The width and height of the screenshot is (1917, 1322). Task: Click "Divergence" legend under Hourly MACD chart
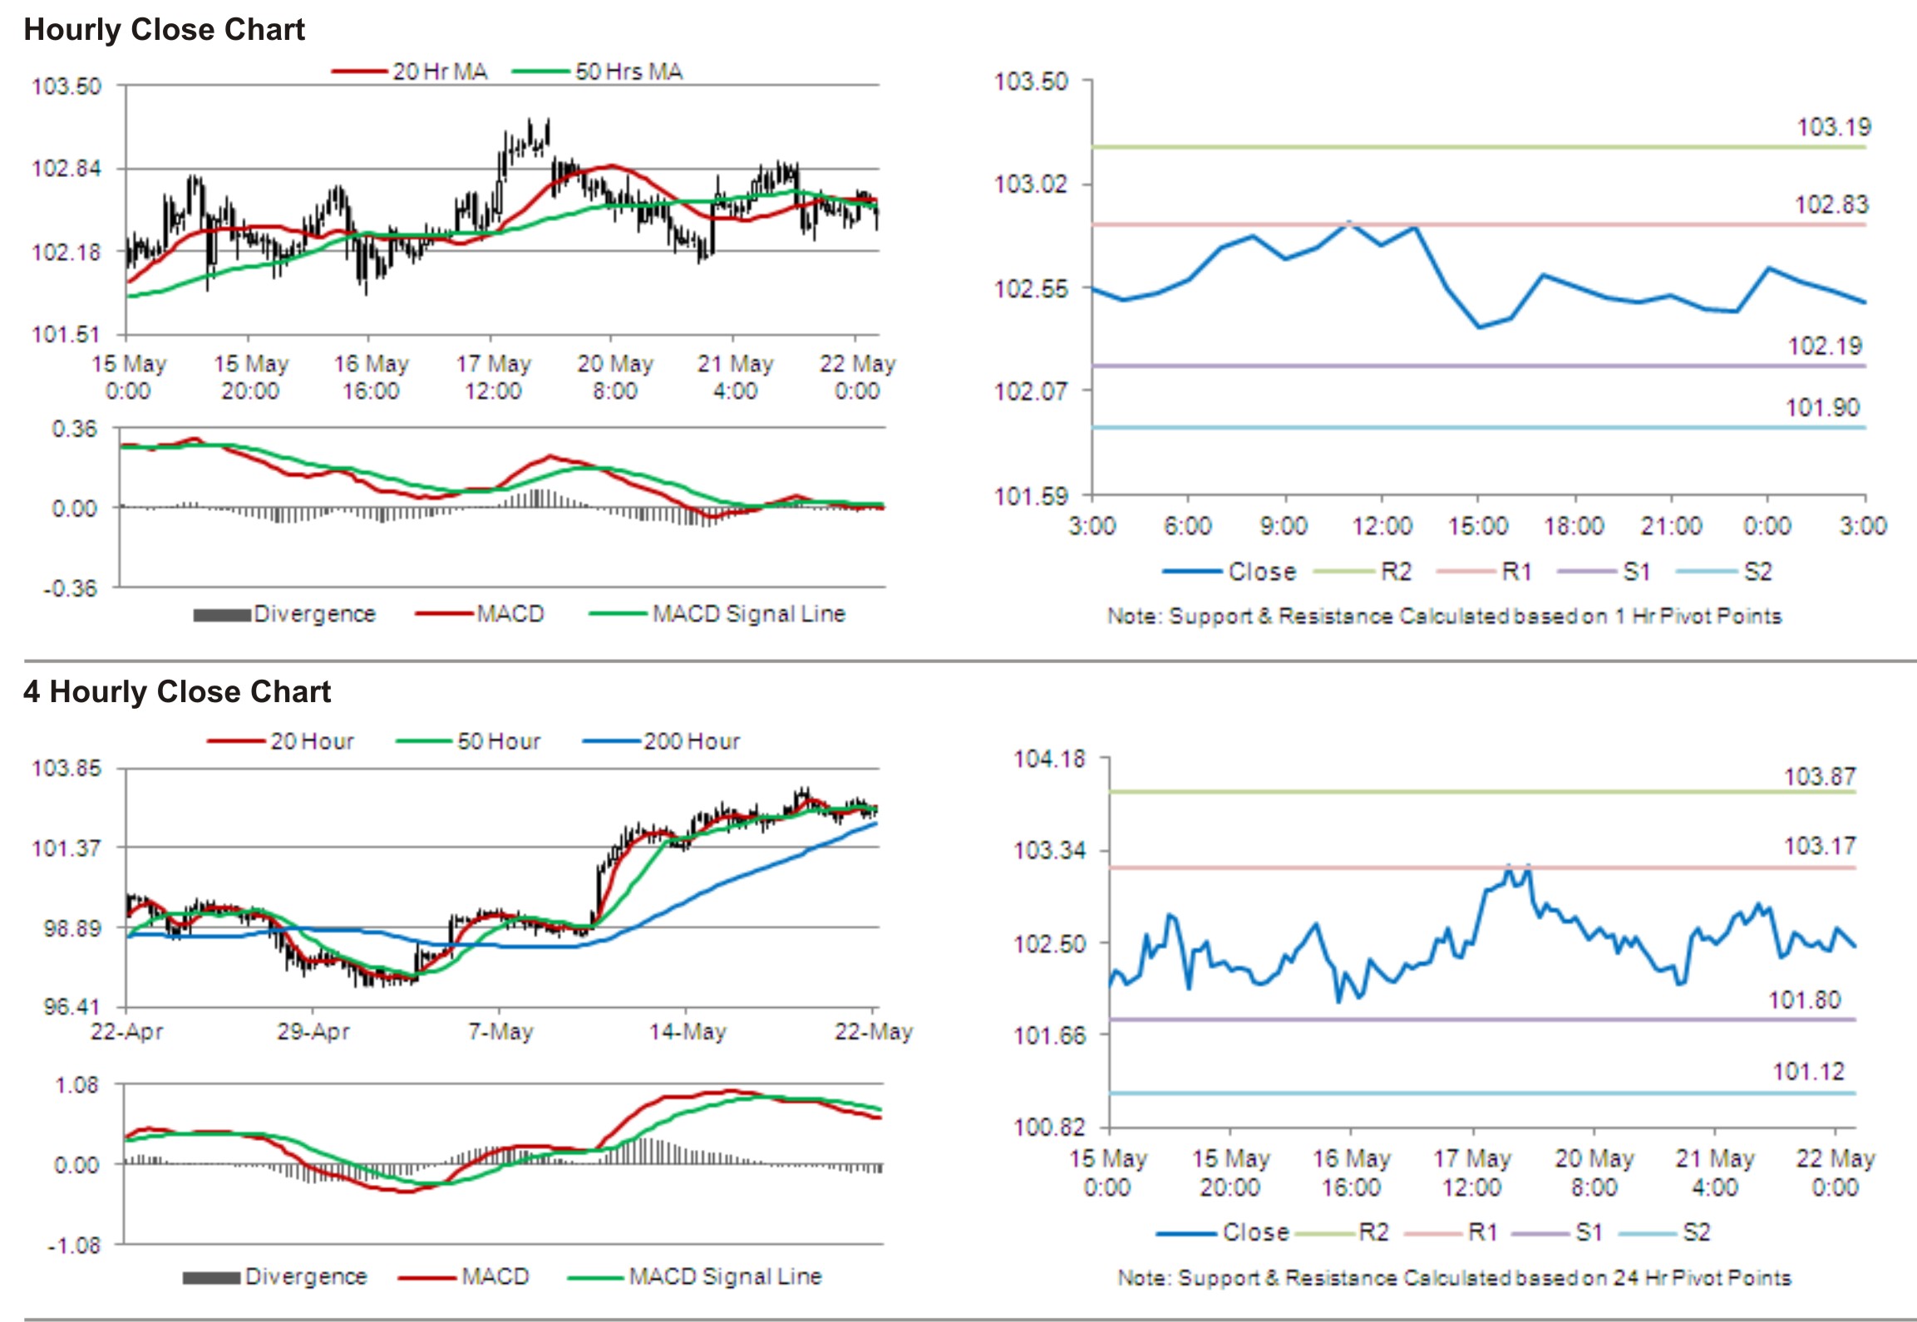click(314, 614)
